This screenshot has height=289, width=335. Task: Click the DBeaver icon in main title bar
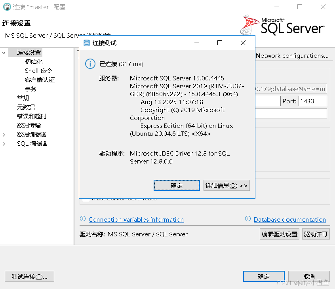click(x=7, y=7)
